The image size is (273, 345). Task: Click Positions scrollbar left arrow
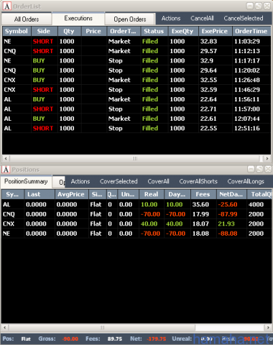5,327
